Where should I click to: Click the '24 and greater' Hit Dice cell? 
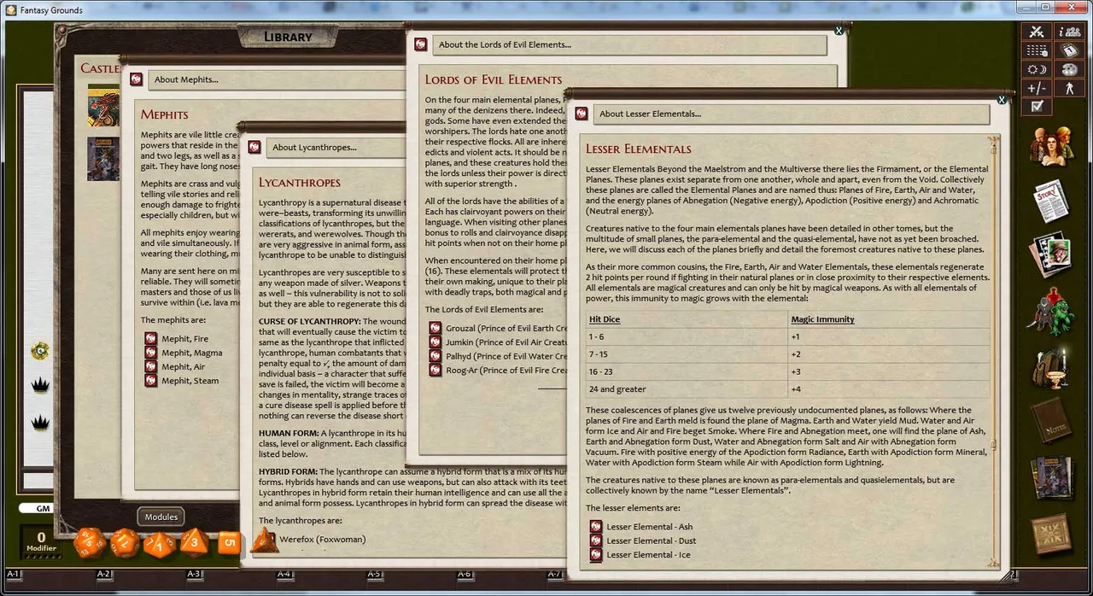click(687, 389)
